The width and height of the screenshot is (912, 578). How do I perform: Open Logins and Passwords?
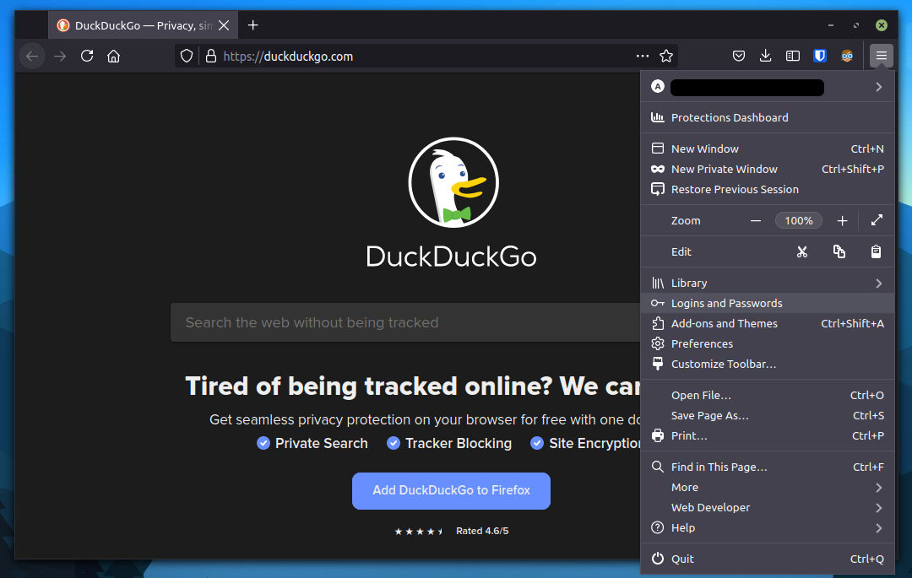(x=726, y=303)
